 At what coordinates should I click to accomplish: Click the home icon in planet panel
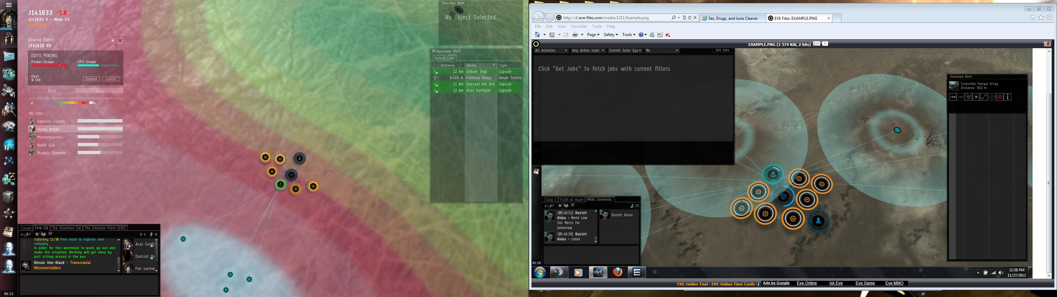coord(112,41)
